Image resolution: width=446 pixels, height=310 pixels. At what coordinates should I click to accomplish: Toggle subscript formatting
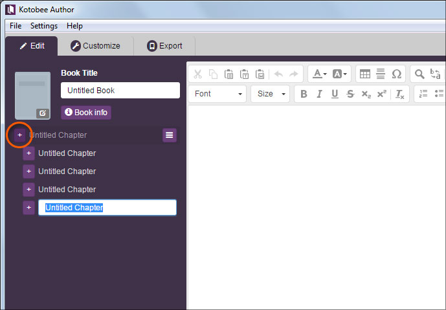tap(366, 94)
